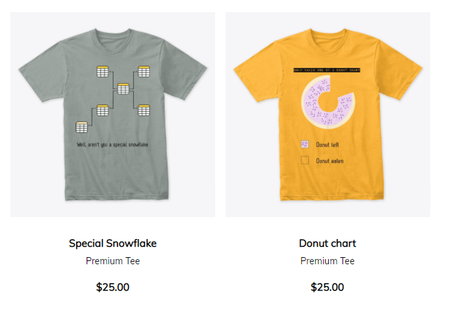The image size is (449, 314).
Task: Click the central table icon on gray shirt
Action: tap(123, 89)
